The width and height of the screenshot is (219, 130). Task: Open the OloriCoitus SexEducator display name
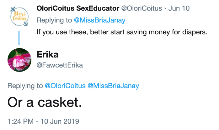pos(77,8)
